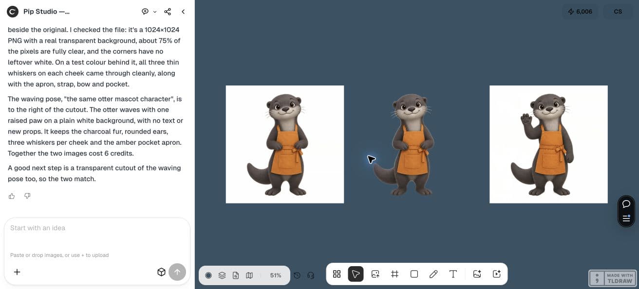Screen dimensions: 639x289
Task: Click the image upload tool in the toolbar
Action: pyautogui.click(x=376, y=274)
